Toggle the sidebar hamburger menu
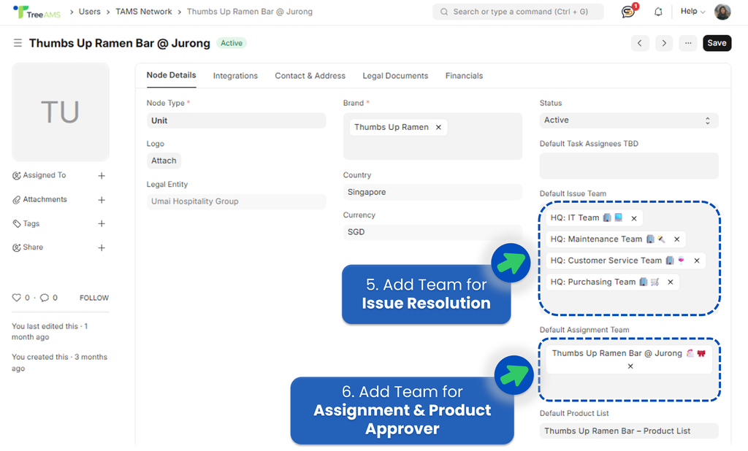The height and width of the screenshot is (451, 748). pyautogui.click(x=18, y=43)
